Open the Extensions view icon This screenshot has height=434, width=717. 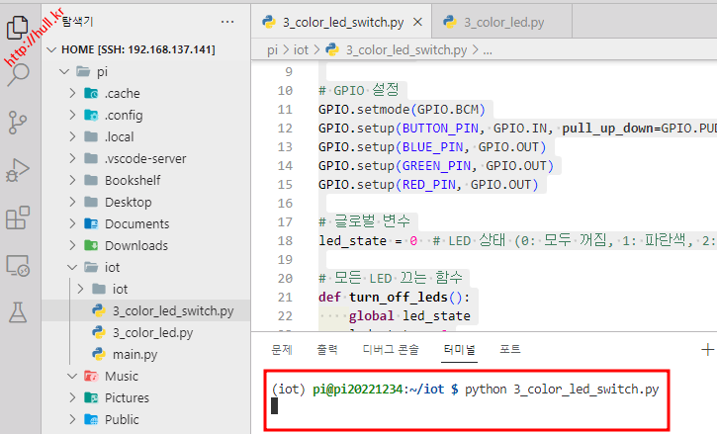19,217
